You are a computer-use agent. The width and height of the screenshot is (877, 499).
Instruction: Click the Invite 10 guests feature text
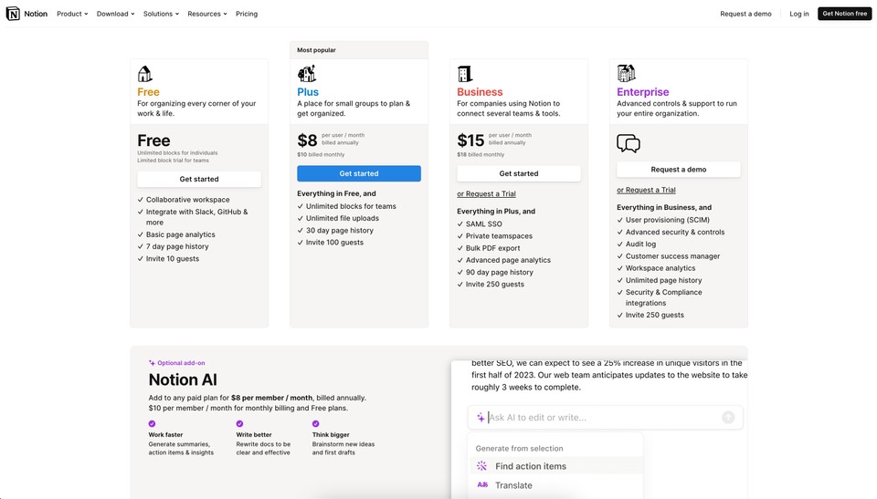click(173, 259)
